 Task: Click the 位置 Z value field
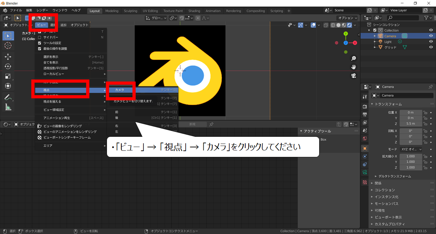pyautogui.click(x=410, y=124)
